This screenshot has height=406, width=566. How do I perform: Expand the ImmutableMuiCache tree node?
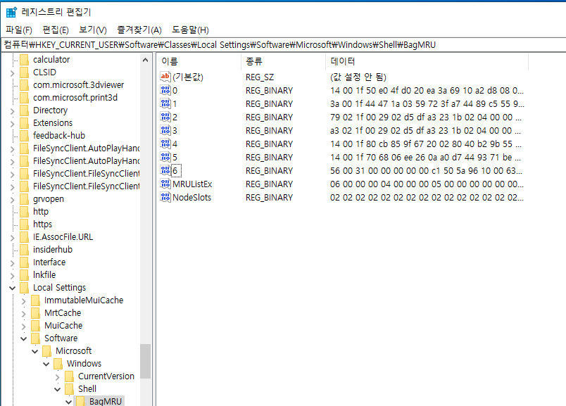[23, 301]
